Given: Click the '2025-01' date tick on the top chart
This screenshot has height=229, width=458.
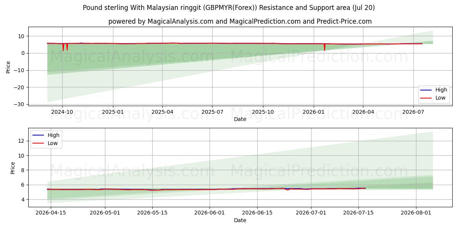Looking at the screenshot, I should 113,112.
